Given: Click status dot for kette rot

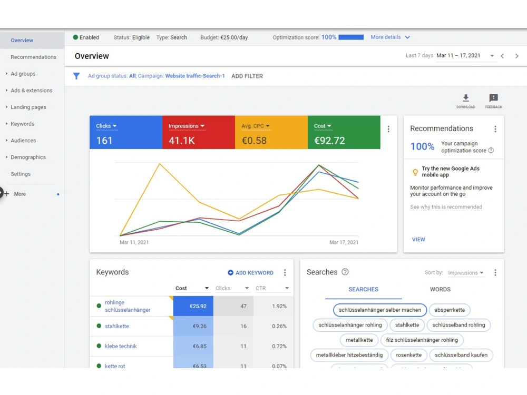Looking at the screenshot, I should coord(99,366).
